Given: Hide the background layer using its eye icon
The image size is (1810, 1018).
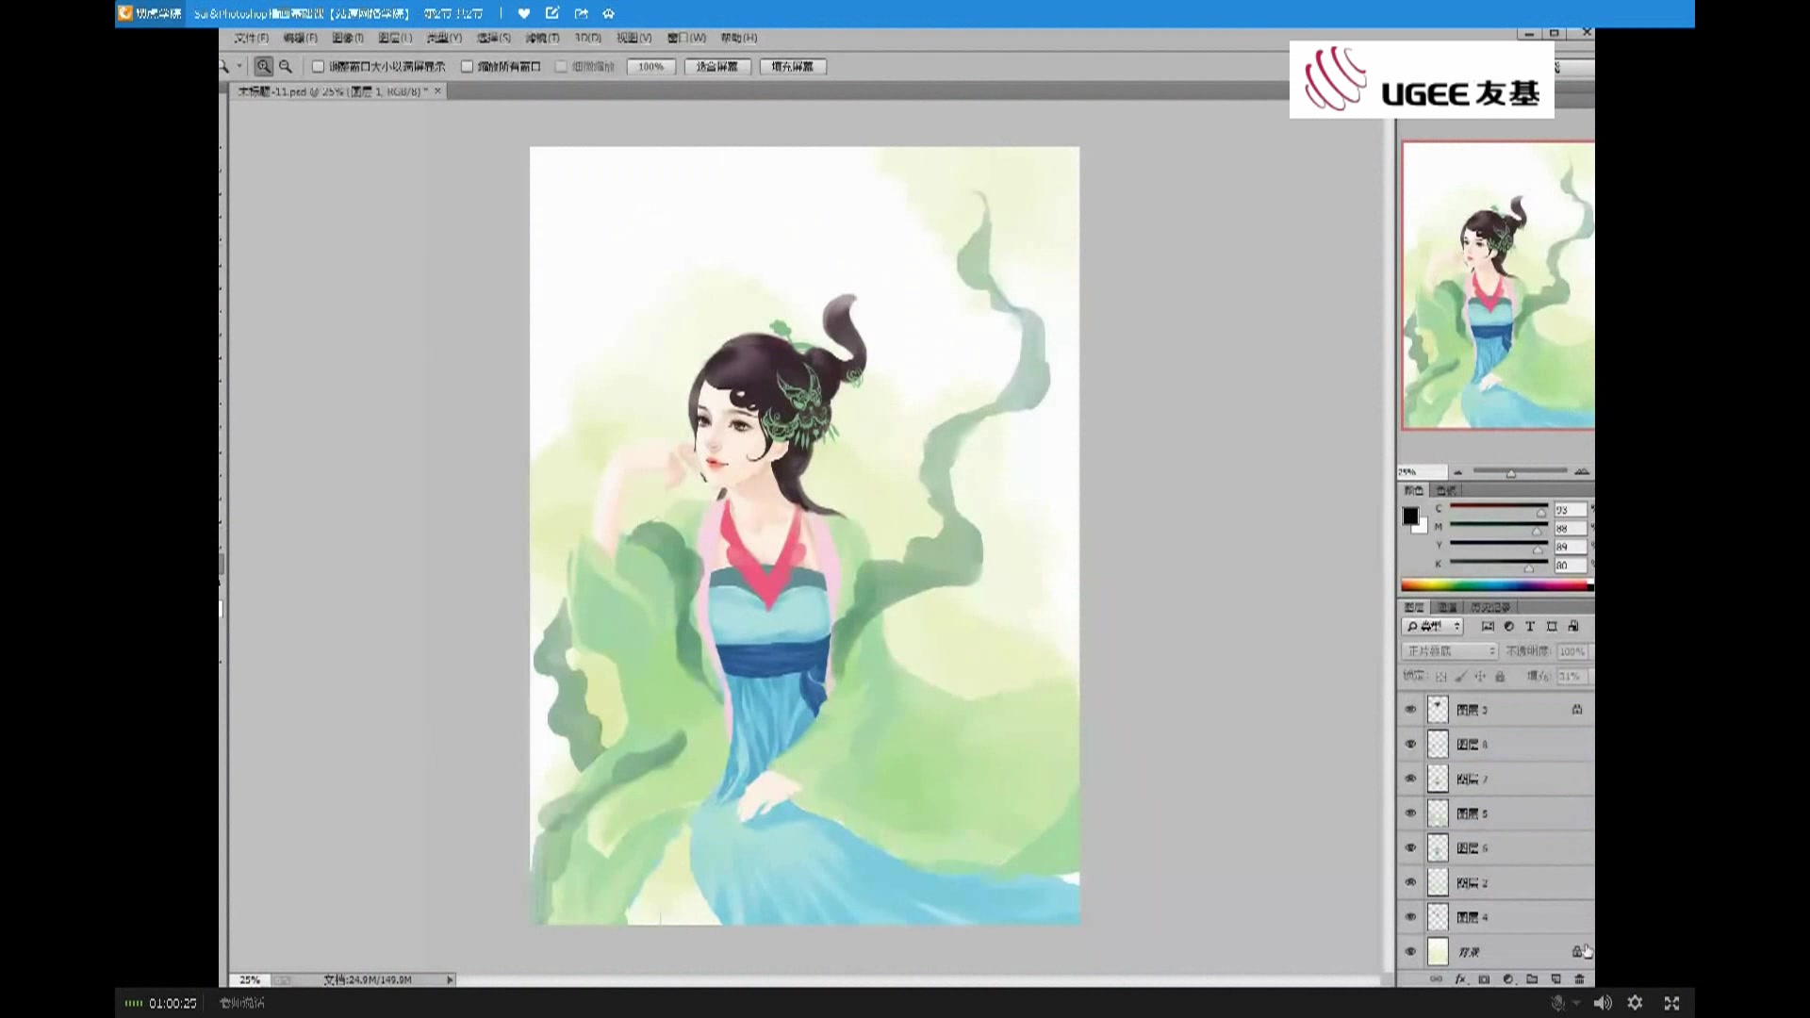Looking at the screenshot, I should coord(1410,951).
